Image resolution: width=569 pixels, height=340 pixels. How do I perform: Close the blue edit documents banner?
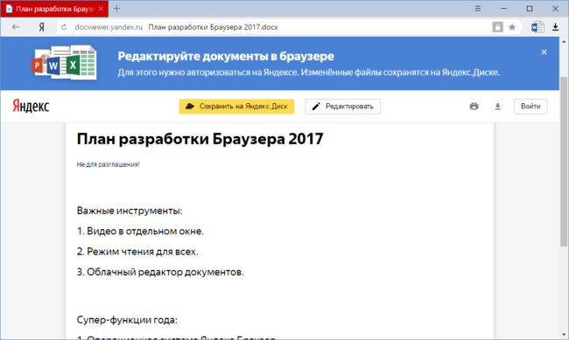pos(544,52)
